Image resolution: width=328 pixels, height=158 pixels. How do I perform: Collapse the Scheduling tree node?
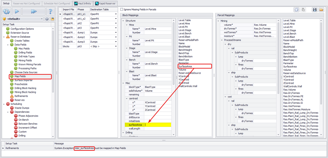click(x=4, y=104)
